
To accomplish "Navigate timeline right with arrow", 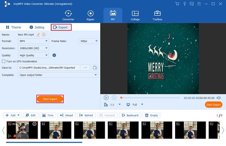I will coord(223,130).
